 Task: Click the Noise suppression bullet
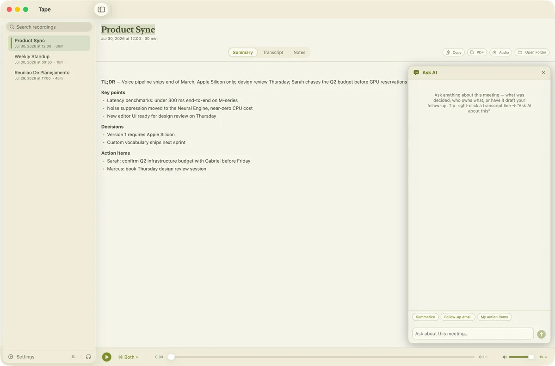coord(180,108)
